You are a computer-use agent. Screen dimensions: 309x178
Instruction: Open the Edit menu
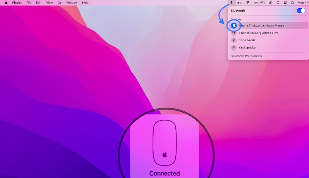pos(38,3)
